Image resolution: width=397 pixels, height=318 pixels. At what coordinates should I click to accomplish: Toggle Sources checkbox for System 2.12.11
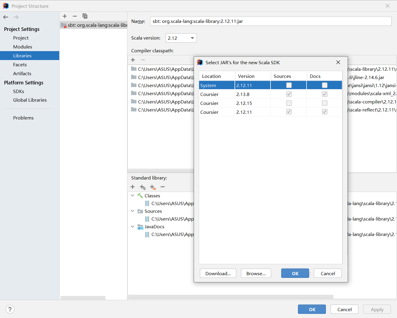coord(289,85)
